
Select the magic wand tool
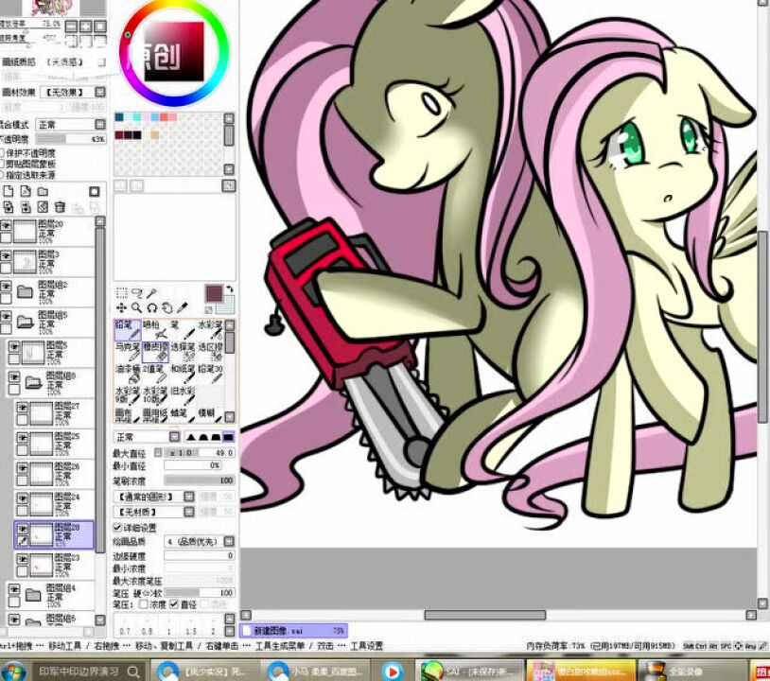tap(151, 293)
